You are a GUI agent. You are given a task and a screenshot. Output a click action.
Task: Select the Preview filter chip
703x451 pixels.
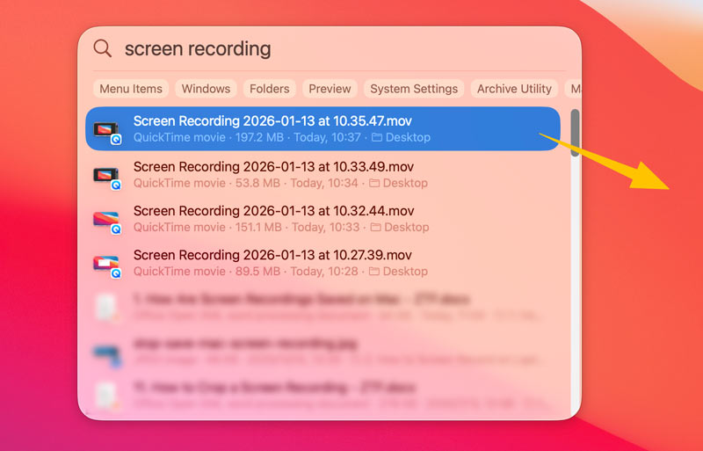[x=330, y=89]
